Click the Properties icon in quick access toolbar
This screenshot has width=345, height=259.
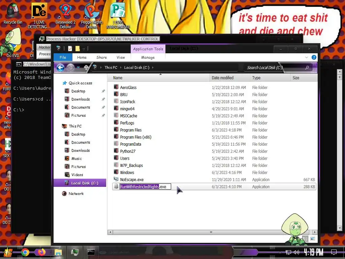click(70, 49)
